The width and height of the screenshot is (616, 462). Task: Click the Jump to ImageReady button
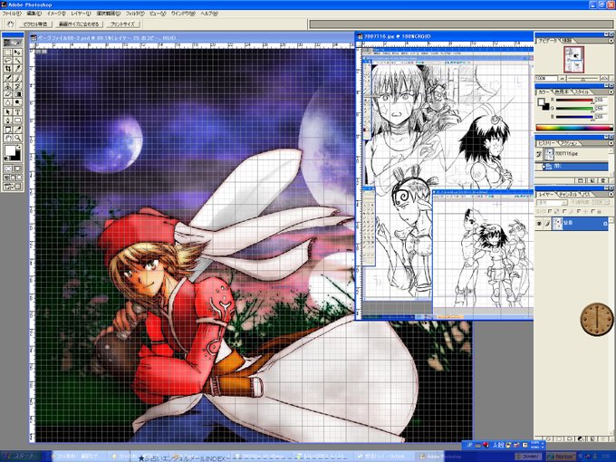coord(13,187)
